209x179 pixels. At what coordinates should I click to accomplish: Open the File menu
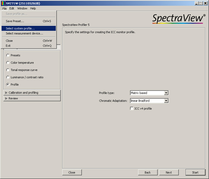(4, 8)
